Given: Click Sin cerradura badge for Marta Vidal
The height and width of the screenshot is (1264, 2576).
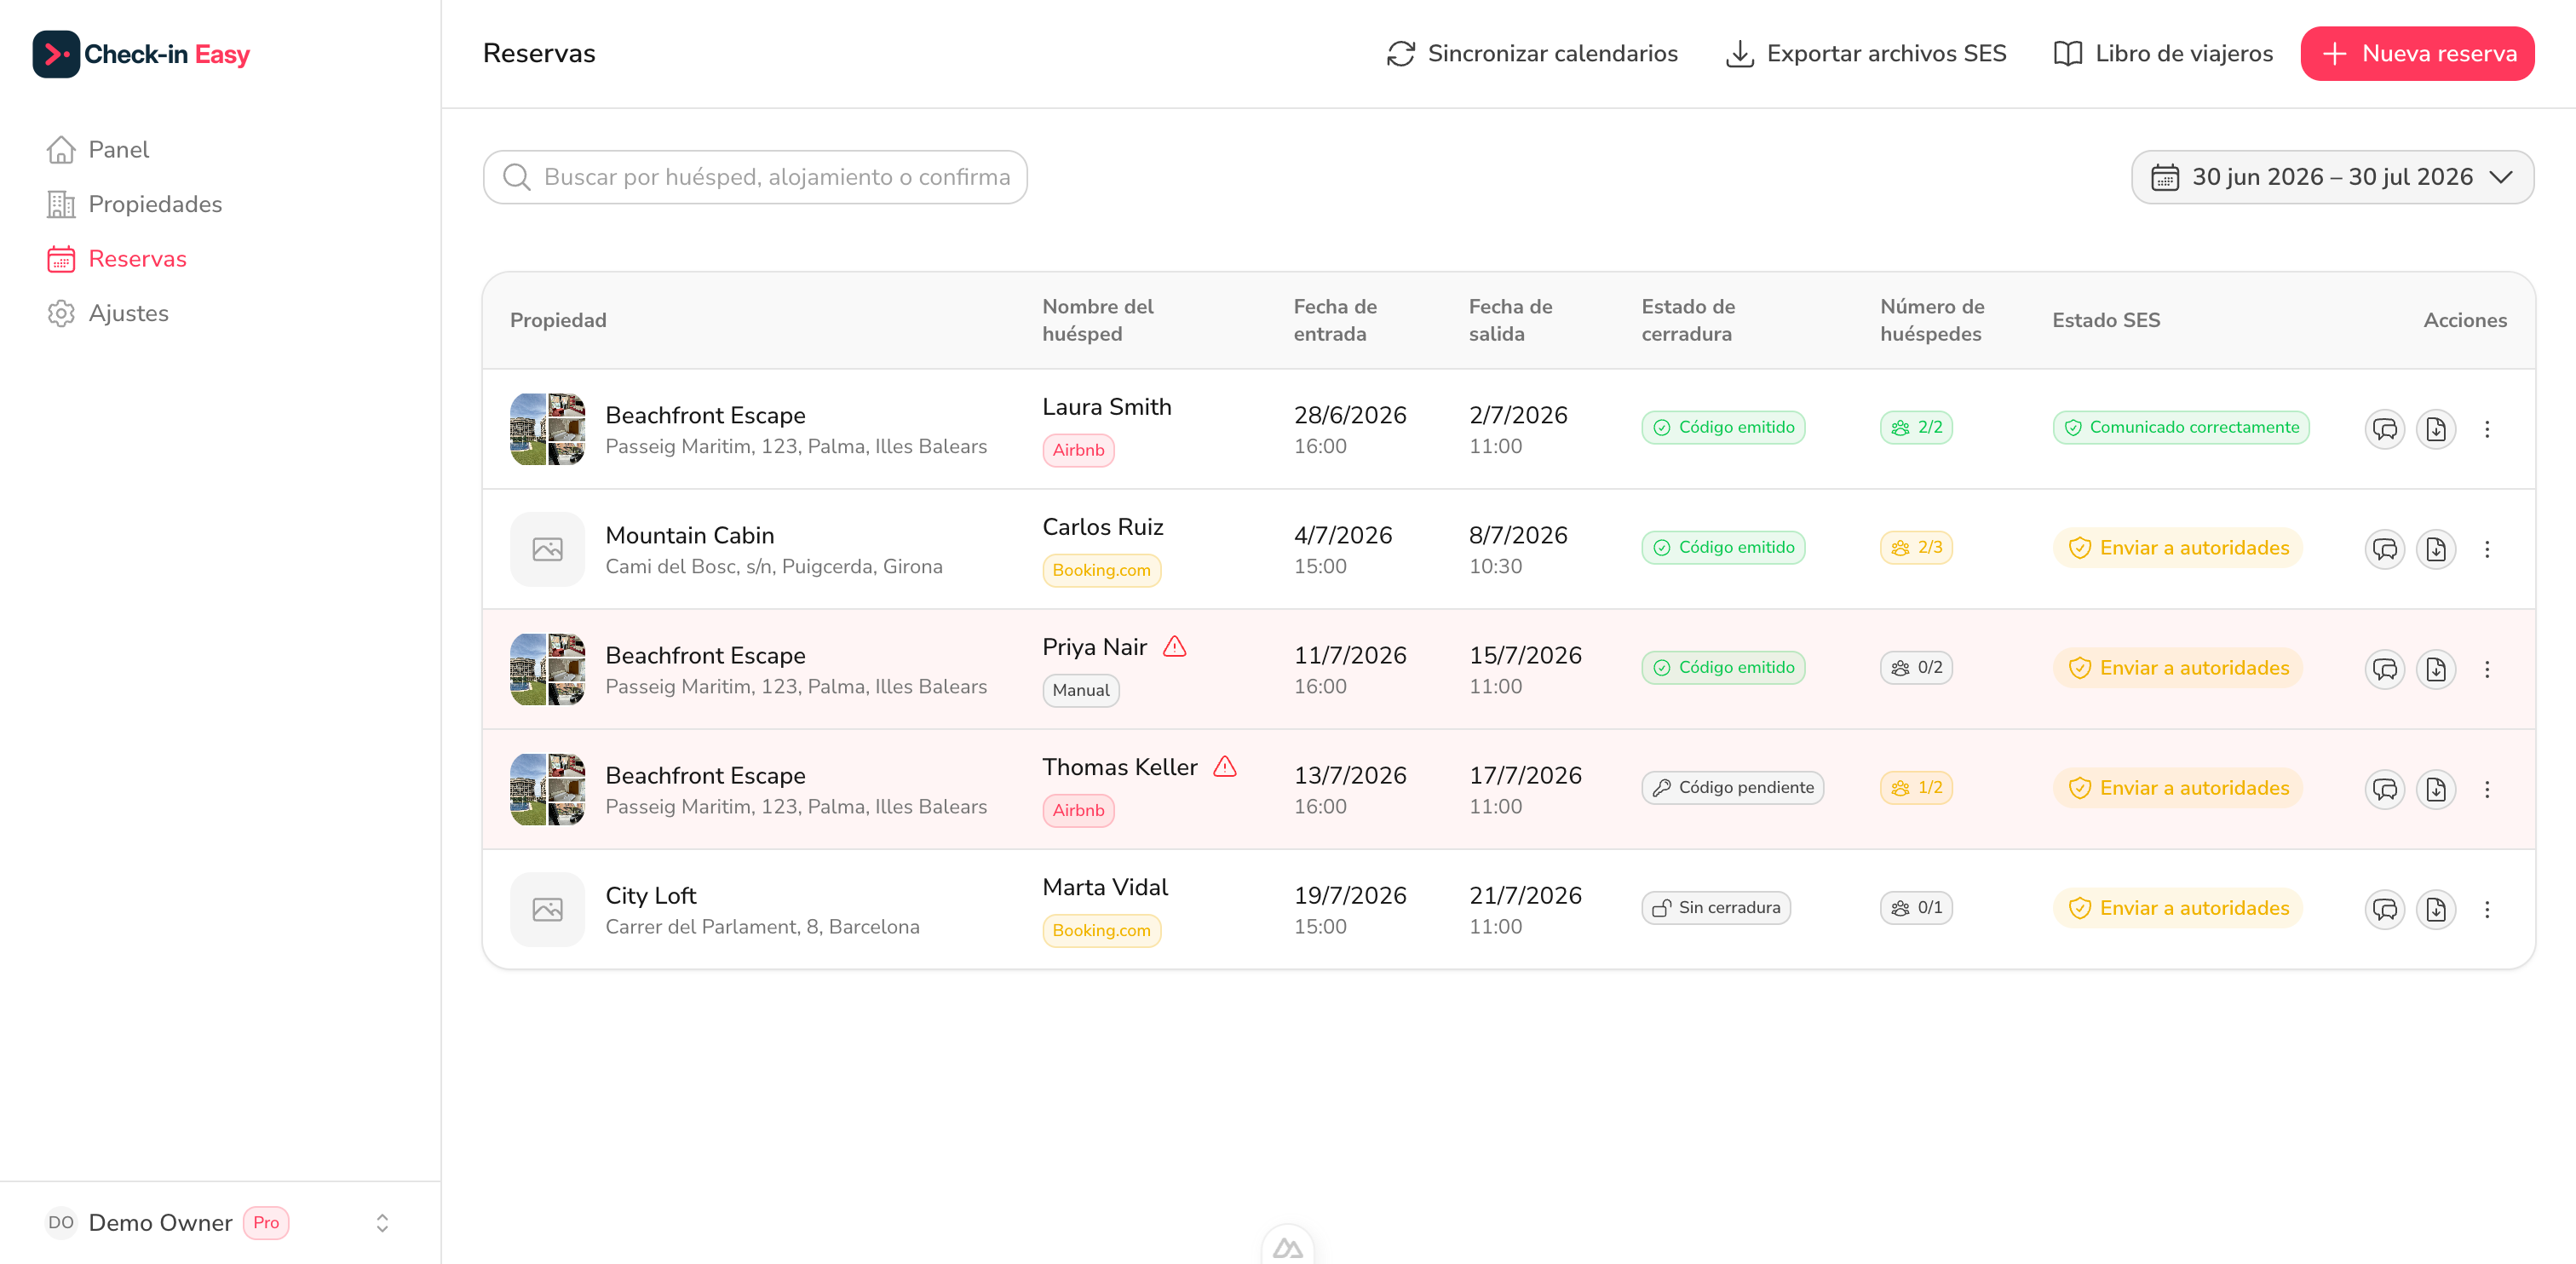Looking at the screenshot, I should 1716,907.
